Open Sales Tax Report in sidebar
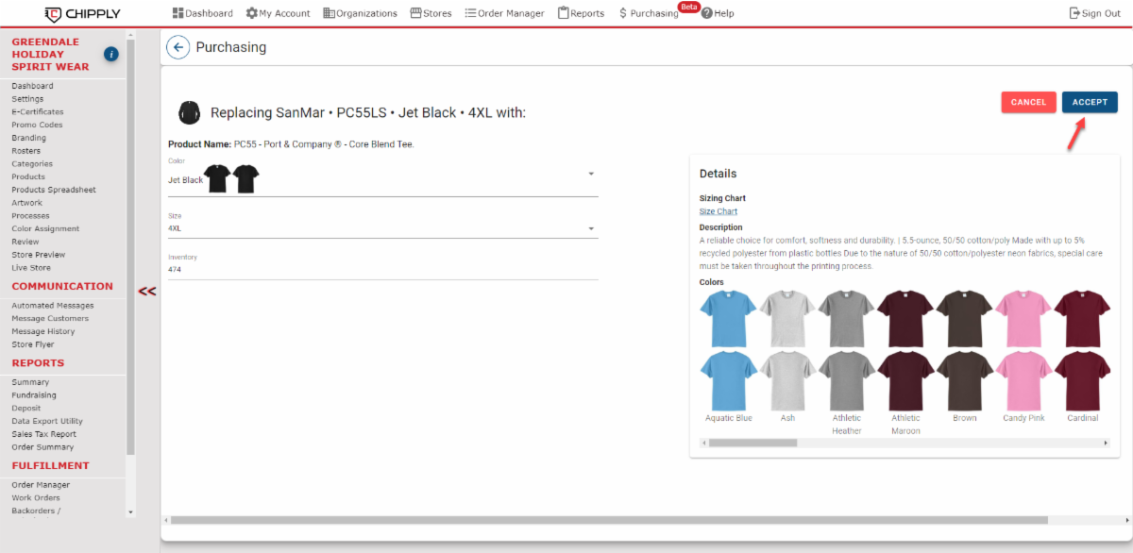Screen dimensions: 1133x553 pos(43,434)
